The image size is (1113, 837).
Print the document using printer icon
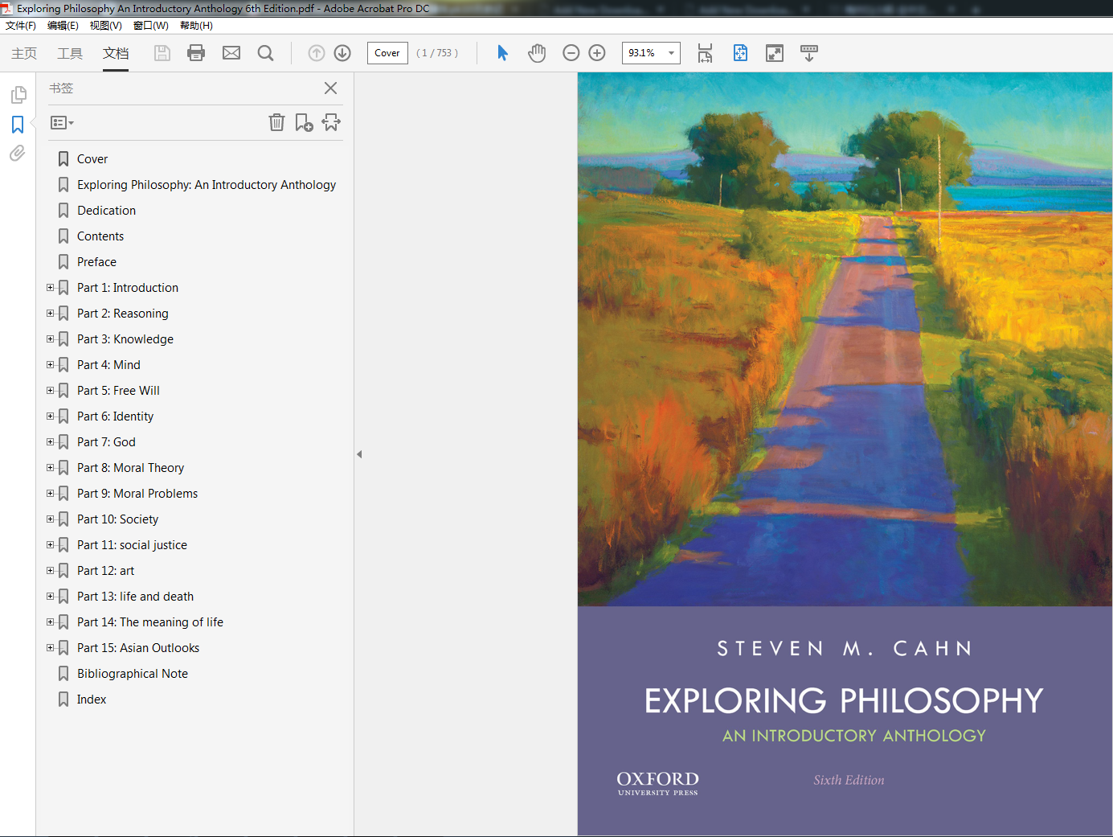pyautogui.click(x=196, y=53)
